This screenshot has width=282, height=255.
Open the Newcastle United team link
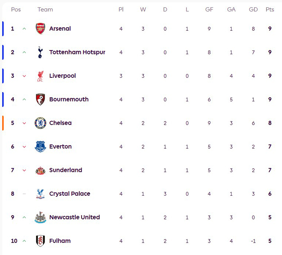[x=74, y=217]
